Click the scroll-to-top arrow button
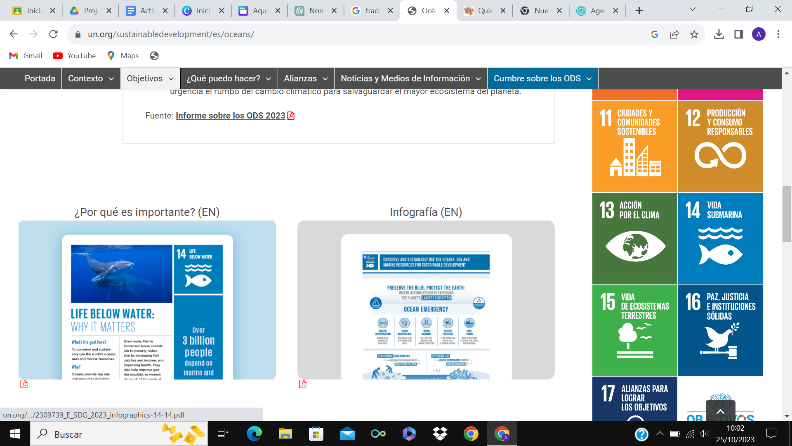 click(720, 411)
